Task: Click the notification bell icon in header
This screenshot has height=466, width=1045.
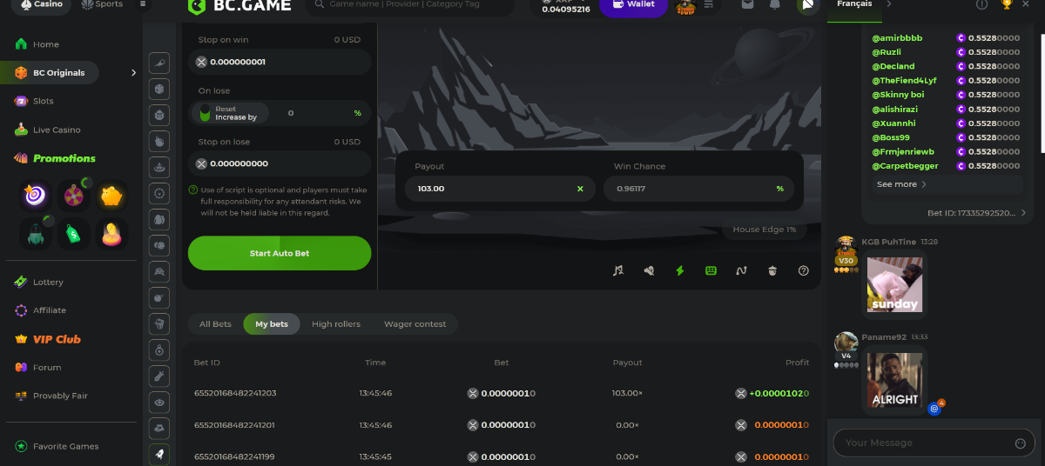Action: pyautogui.click(x=774, y=4)
